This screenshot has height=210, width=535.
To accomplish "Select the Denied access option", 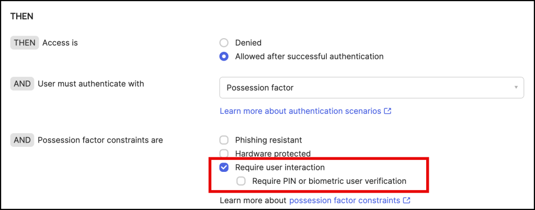I will 224,43.
